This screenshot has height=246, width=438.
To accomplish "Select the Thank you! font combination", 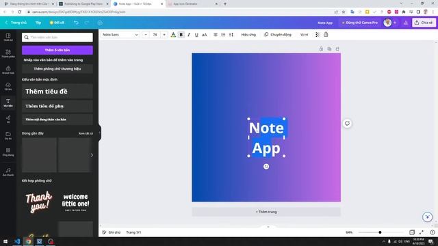I will [x=39, y=202].
